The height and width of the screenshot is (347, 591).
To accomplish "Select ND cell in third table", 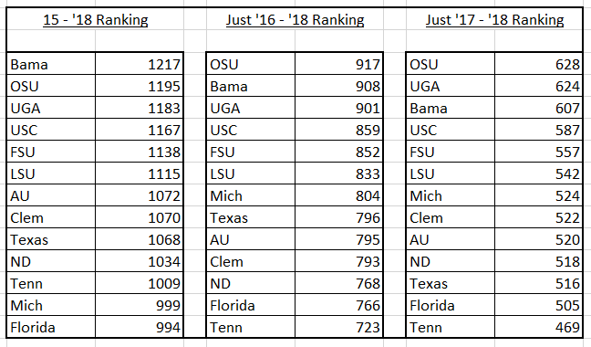I will [x=451, y=261].
